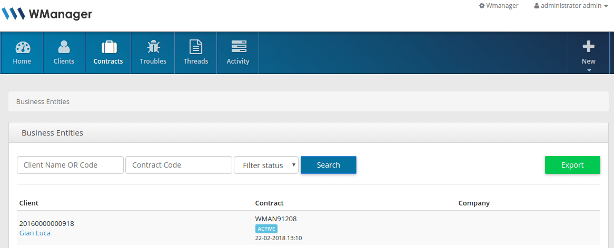Open the Gian Luca client link
Image resolution: width=614 pixels, height=248 pixels.
35,233
